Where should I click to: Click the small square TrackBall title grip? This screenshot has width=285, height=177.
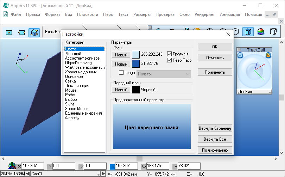click(239, 49)
